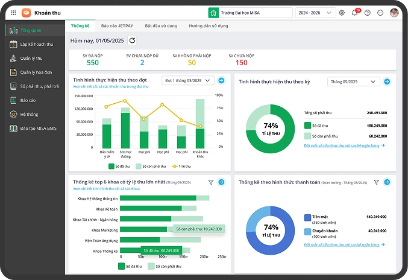Toggle 'Số còn phải thu' legend in bar chart
The width and height of the screenshot is (408, 280).
point(148,166)
